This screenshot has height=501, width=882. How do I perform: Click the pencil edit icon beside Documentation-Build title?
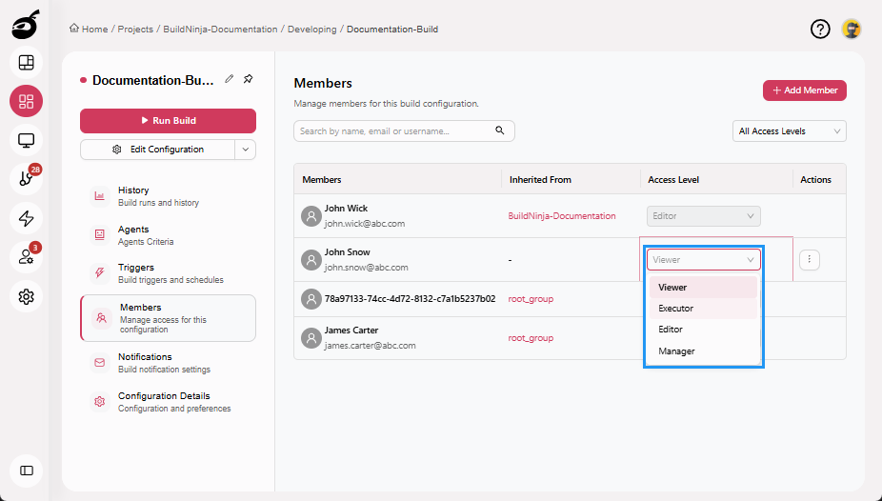[229, 79]
